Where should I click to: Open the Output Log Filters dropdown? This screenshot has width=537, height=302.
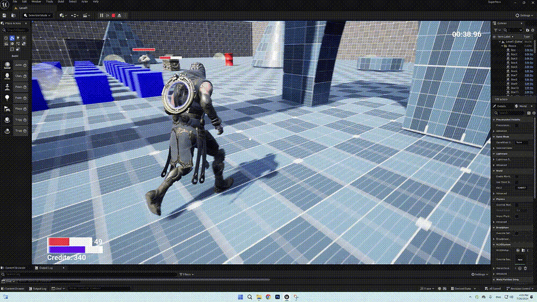tap(187, 274)
